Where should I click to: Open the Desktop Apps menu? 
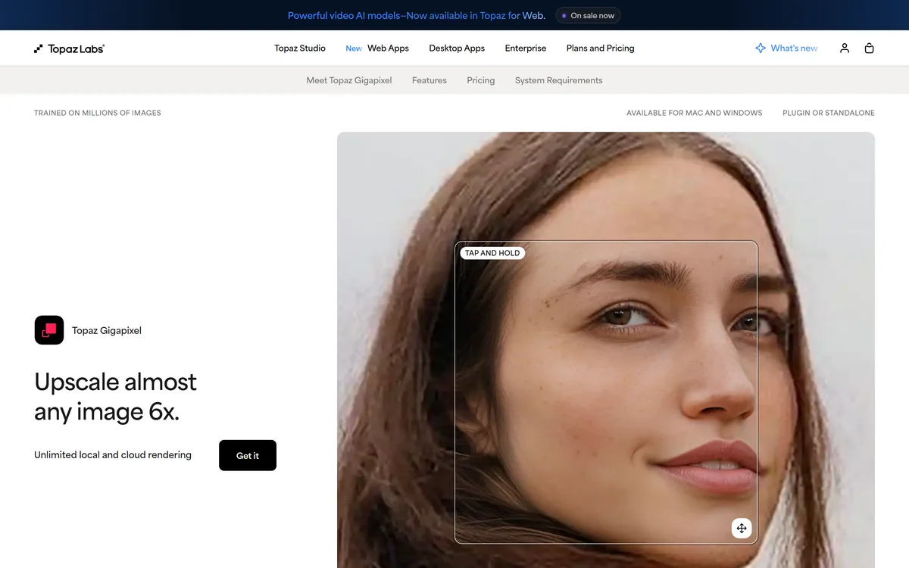pos(457,48)
